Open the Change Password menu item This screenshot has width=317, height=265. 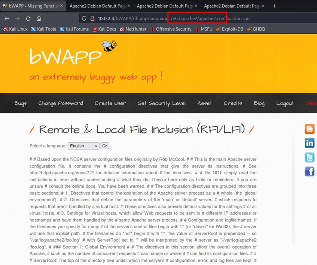[x=61, y=103]
